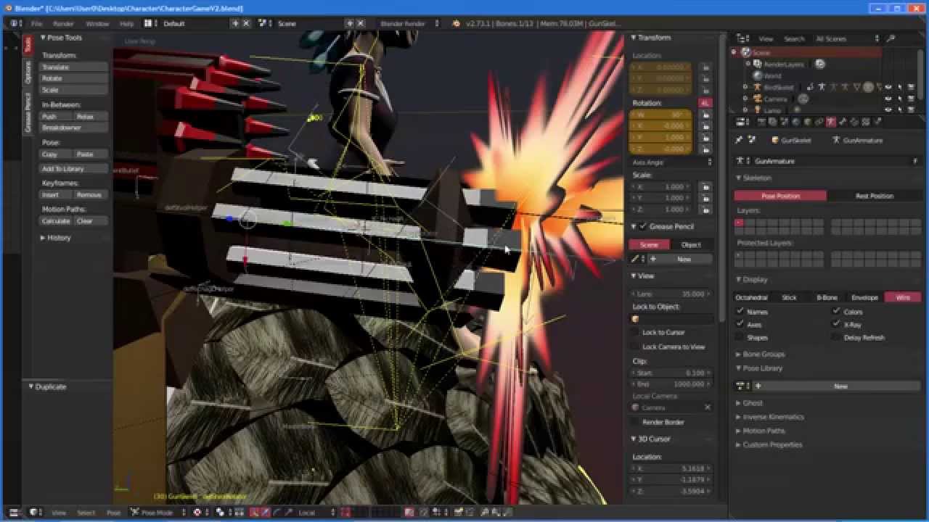Image resolution: width=929 pixels, height=522 pixels.
Task: Click the Lock to Object field
Action: [x=672, y=319]
